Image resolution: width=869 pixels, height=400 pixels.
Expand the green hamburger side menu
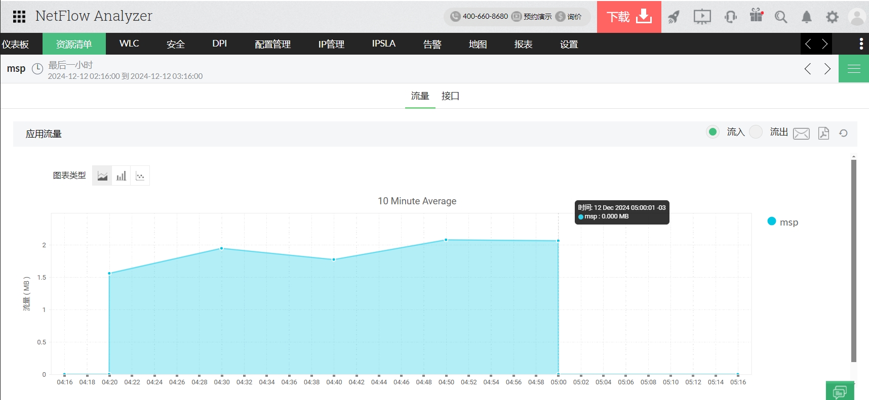(x=854, y=69)
